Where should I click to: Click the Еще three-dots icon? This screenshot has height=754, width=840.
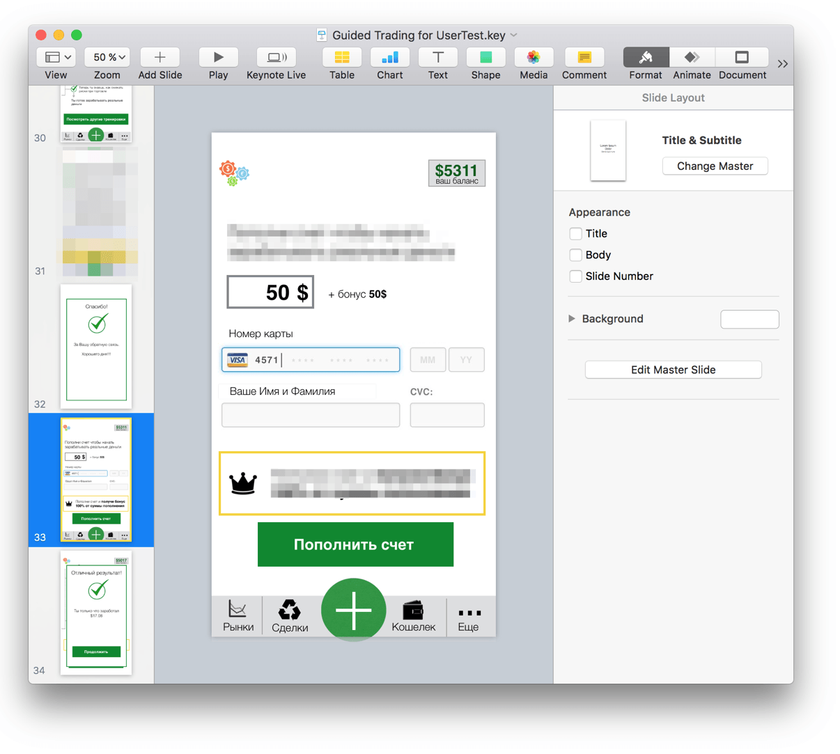[469, 613]
